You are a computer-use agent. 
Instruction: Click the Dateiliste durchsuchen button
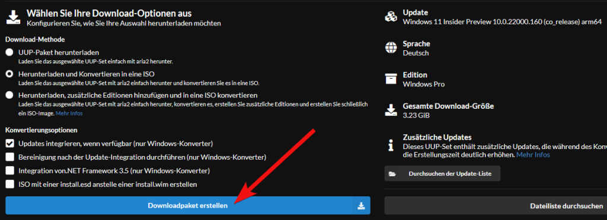tap(496, 206)
